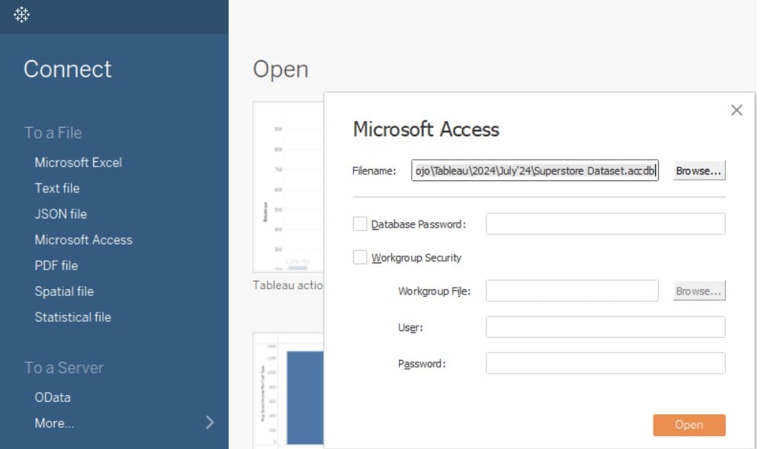This screenshot has width=761, height=449.
Task: Choose Statistical file connector
Action: 72,317
